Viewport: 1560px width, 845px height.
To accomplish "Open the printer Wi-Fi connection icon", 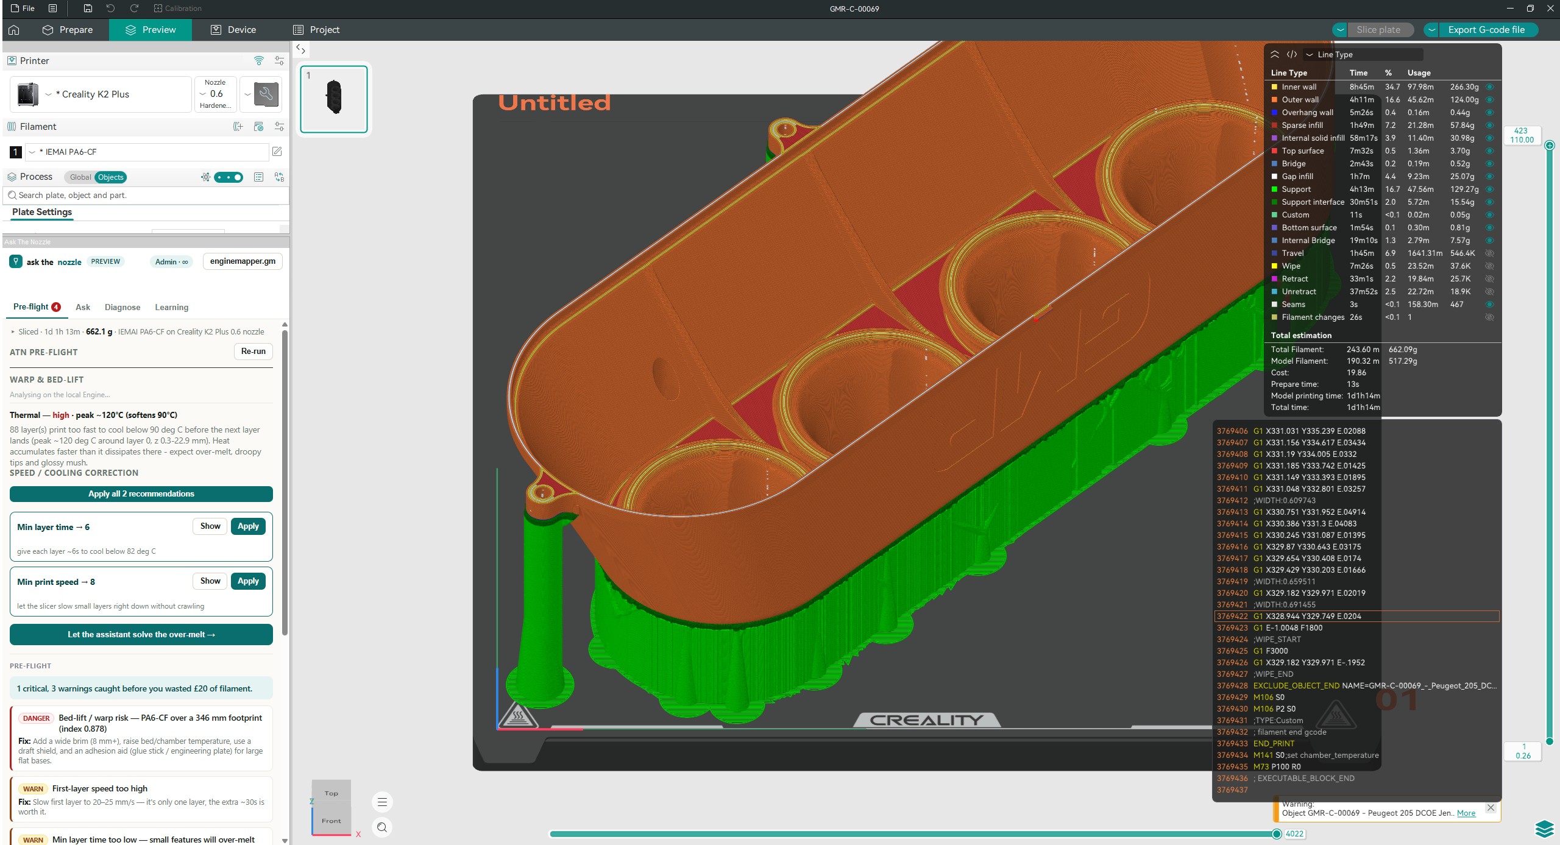I will coord(259,61).
